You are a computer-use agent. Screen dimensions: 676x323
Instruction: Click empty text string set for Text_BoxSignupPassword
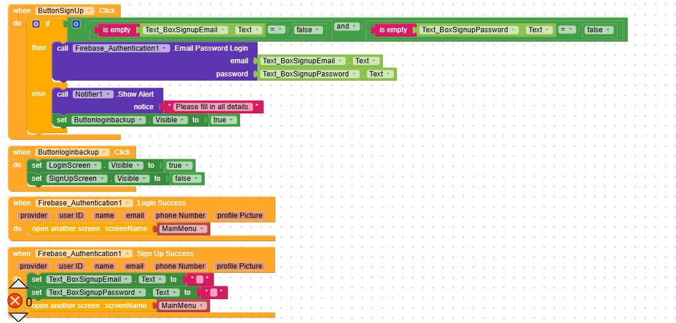[214, 293]
